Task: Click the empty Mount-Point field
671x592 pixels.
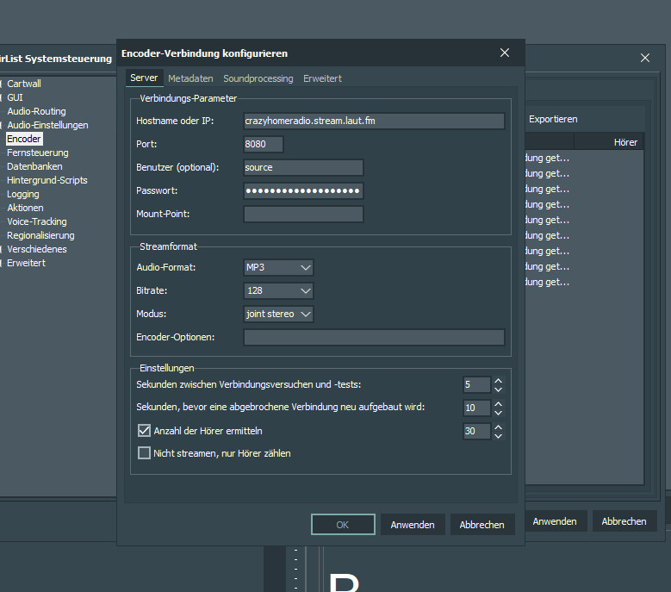Action: pos(303,214)
